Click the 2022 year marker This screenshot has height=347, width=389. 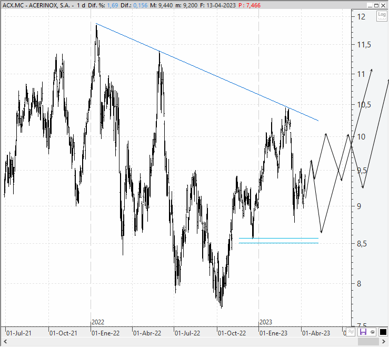click(x=98, y=322)
